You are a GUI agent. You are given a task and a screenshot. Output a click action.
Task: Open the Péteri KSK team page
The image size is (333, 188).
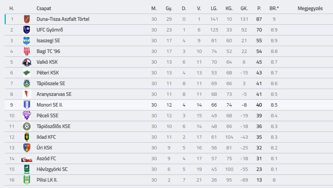point(48,73)
